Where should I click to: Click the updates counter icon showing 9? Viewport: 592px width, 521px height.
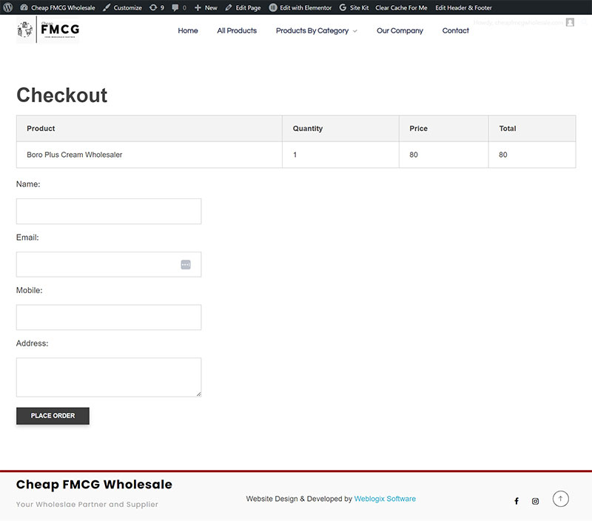[156, 7]
